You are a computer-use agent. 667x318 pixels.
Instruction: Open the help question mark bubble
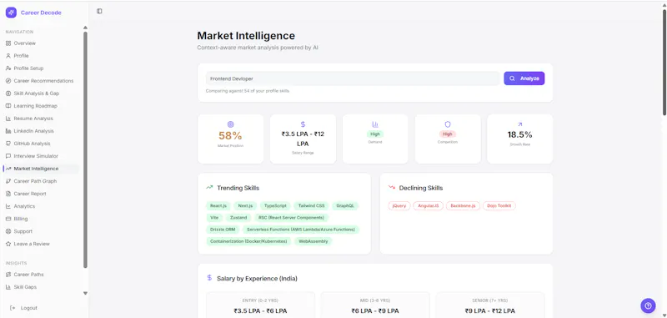648,305
